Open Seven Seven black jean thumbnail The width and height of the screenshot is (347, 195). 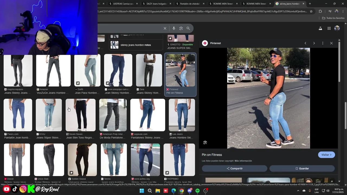pos(81,115)
